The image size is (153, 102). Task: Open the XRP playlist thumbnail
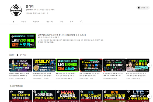21,96
